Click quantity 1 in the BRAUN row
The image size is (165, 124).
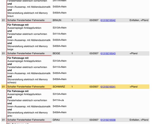click(x=72, y=20)
